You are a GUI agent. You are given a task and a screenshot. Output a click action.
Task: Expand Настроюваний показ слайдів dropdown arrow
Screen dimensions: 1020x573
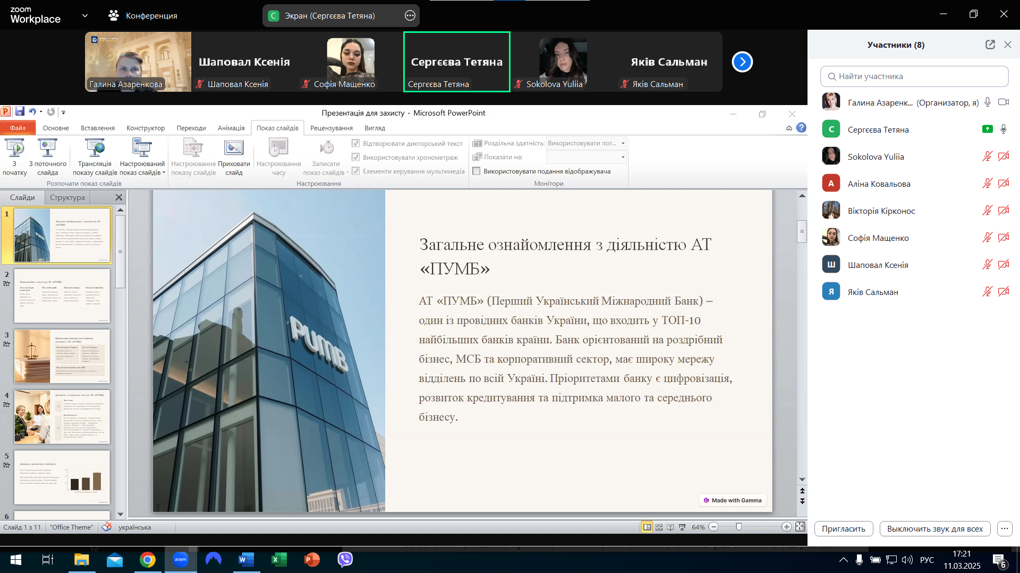tap(164, 173)
